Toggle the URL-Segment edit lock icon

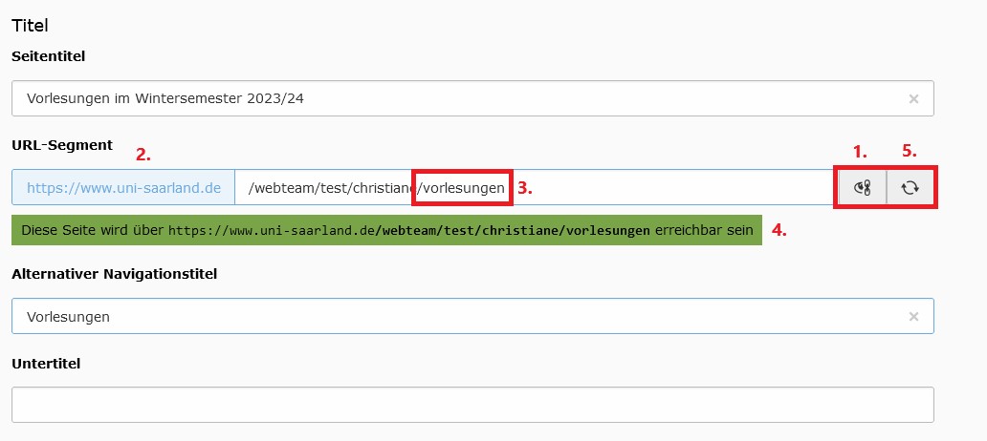(x=862, y=187)
